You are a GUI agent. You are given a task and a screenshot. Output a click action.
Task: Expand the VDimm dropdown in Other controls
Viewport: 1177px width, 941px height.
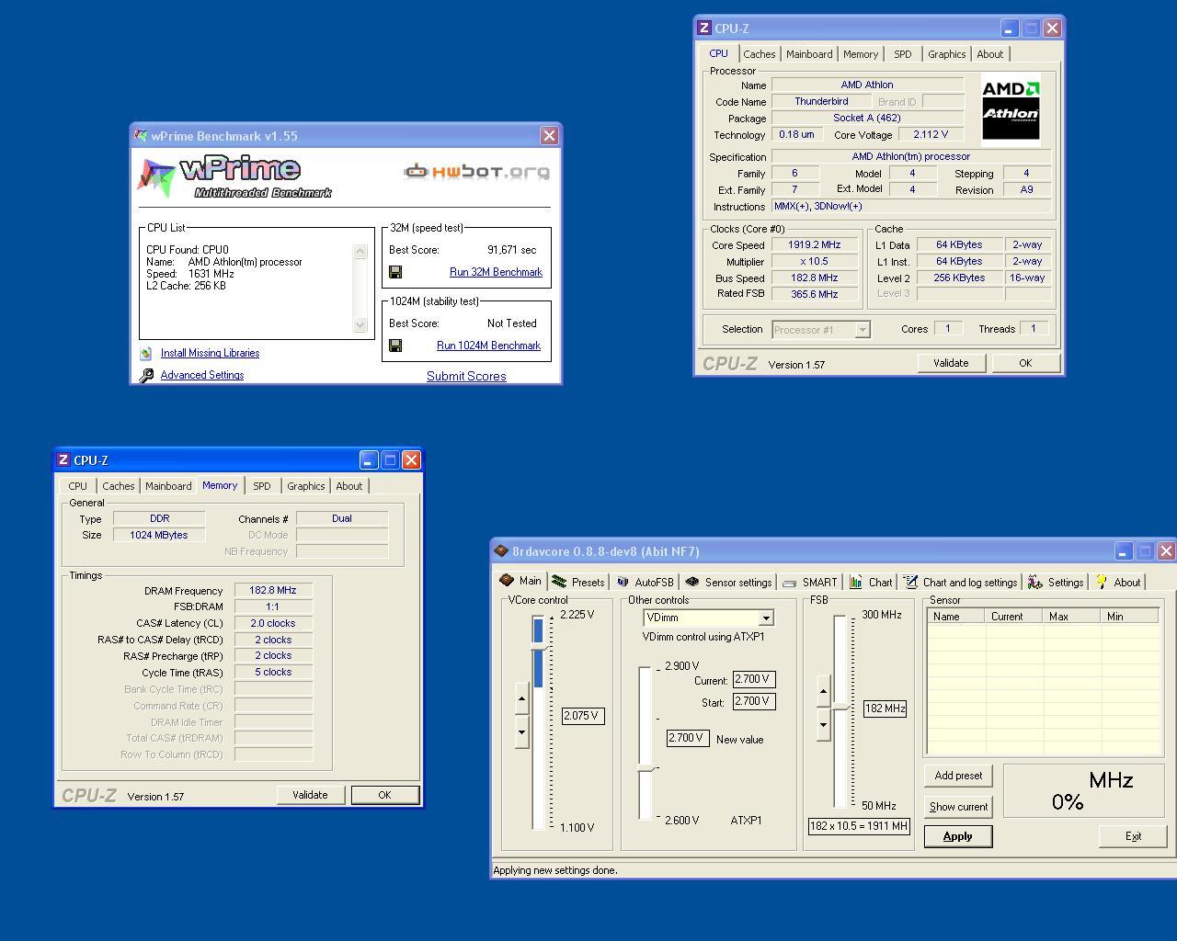point(766,618)
